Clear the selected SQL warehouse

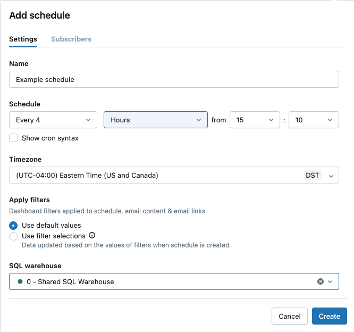[x=321, y=281]
